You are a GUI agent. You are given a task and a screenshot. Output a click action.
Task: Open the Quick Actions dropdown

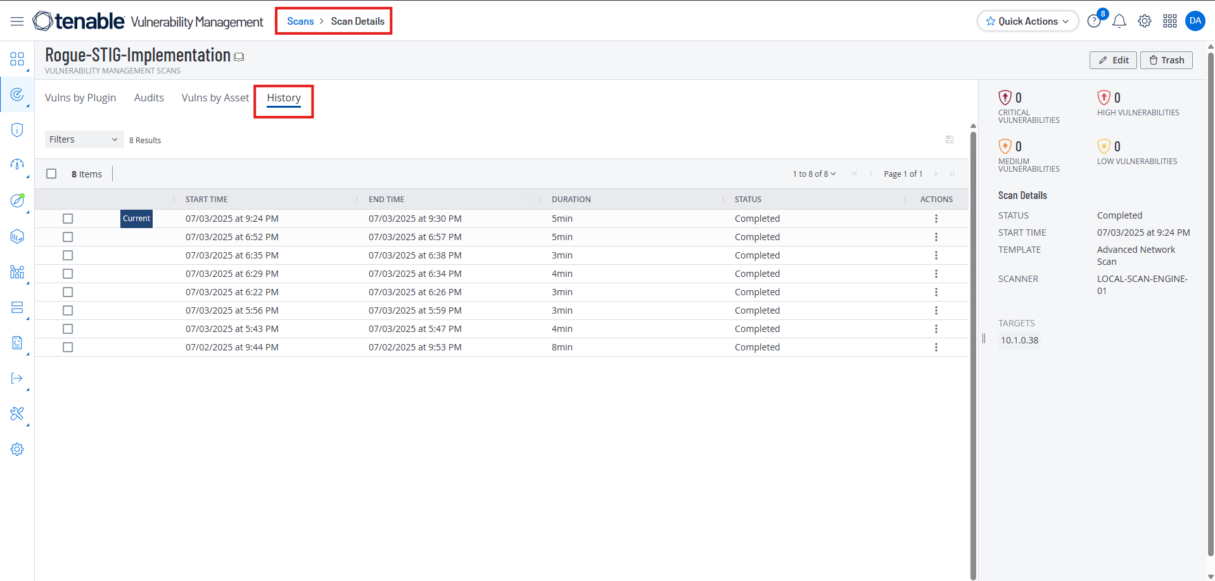tap(1027, 21)
